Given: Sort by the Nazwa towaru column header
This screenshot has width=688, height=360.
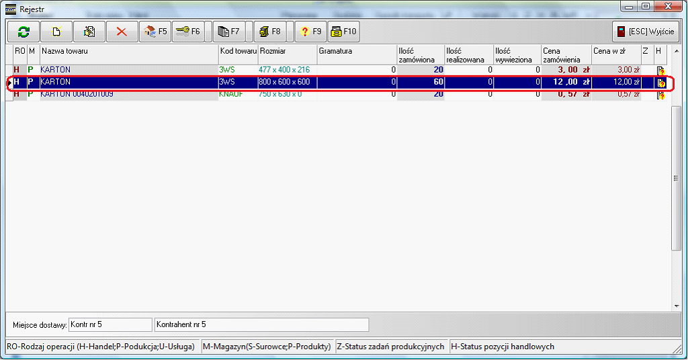Looking at the screenshot, I should [x=128, y=51].
